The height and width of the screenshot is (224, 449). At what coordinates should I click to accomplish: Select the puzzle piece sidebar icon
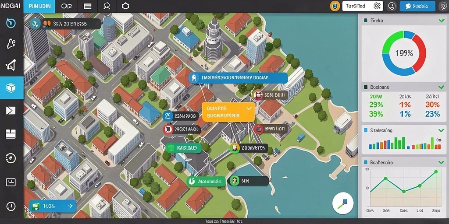(11, 43)
